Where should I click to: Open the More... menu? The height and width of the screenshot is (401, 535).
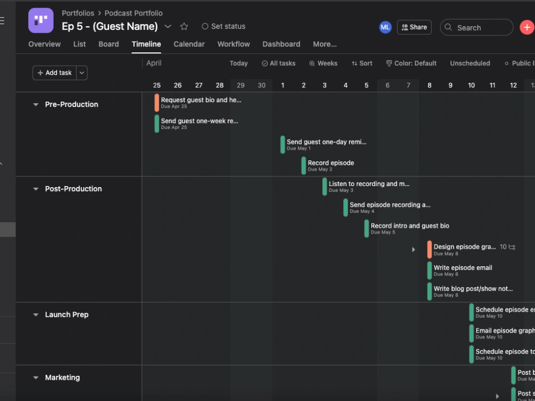coord(324,44)
